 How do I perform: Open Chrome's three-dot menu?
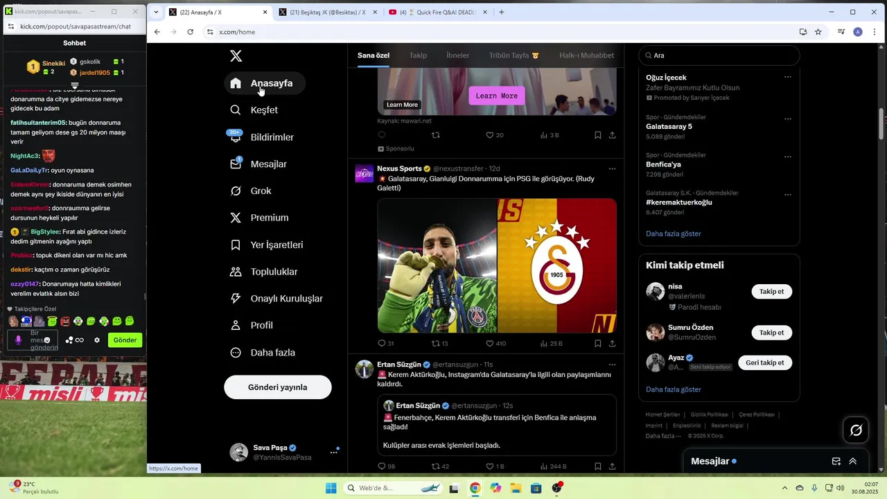[x=873, y=32]
